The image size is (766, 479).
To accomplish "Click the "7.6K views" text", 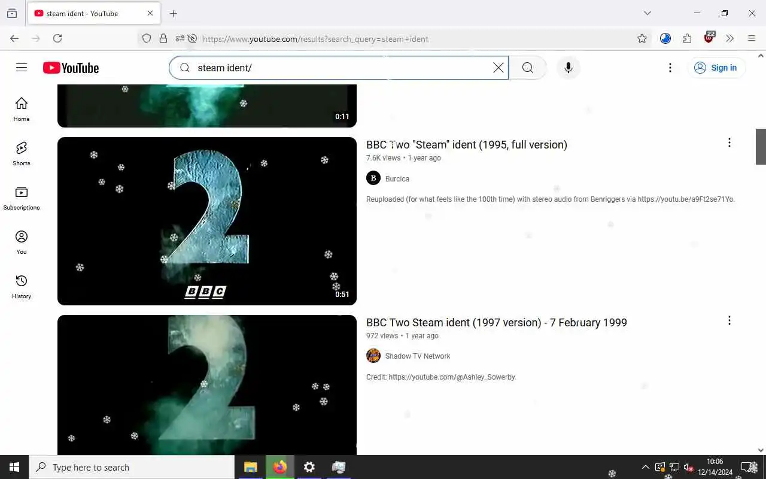I will point(384,158).
